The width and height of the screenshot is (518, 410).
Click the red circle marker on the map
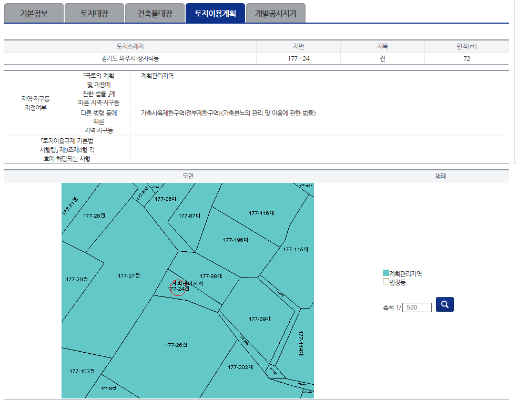point(178,288)
